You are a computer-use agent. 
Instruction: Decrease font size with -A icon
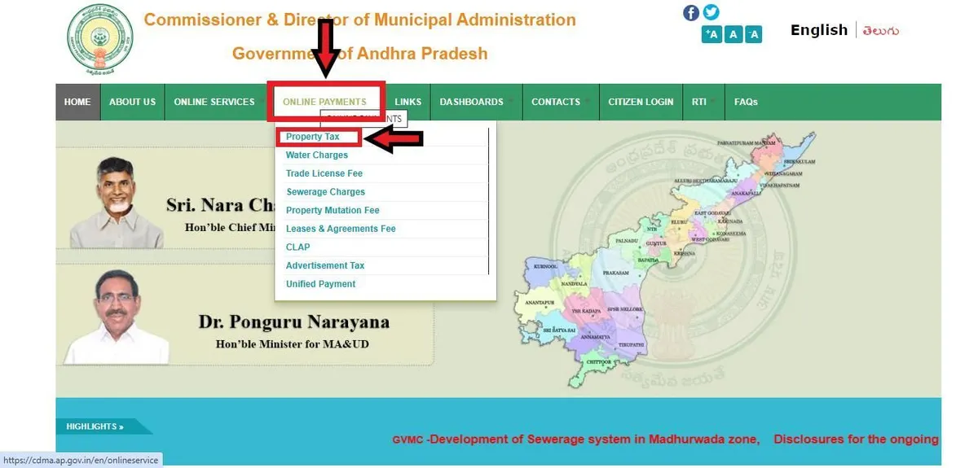click(754, 34)
